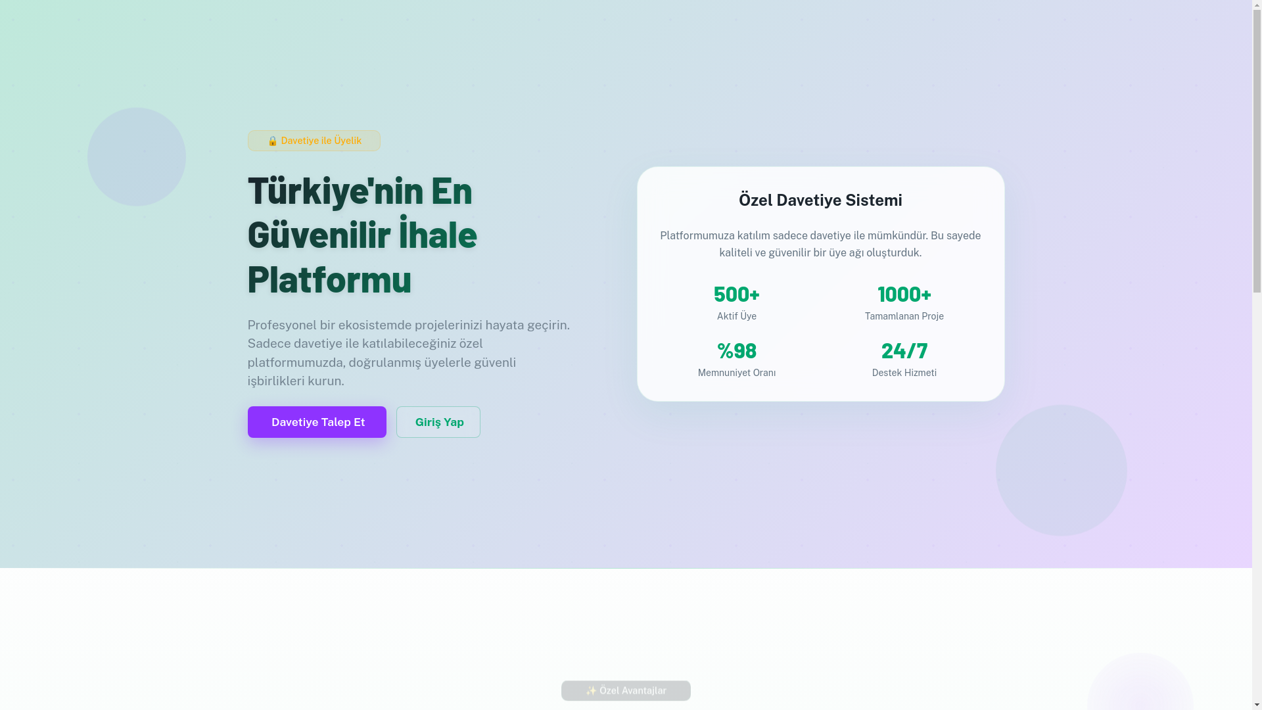Image resolution: width=1262 pixels, height=710 pixels.
Task: Click the Davetiye ile Üyelik badge
Action: point(314,141)
